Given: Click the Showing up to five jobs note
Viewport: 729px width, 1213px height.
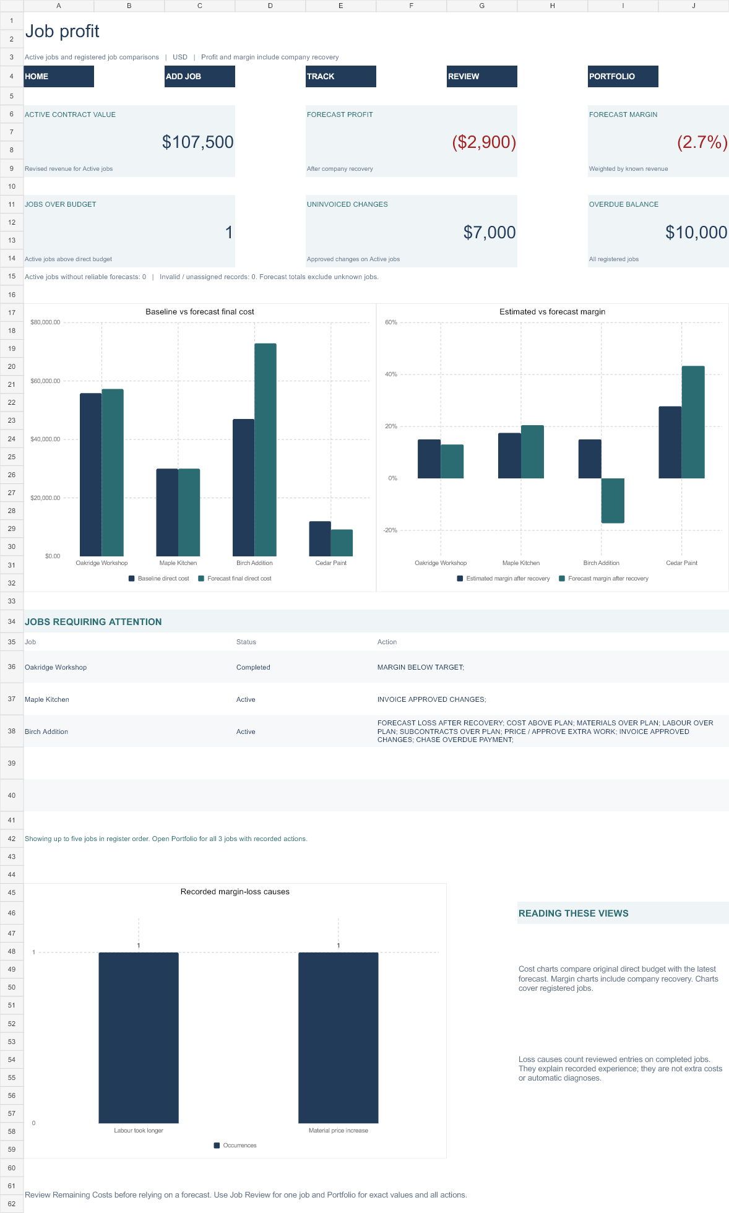Looking at the screenshot, I should (166, 839).
